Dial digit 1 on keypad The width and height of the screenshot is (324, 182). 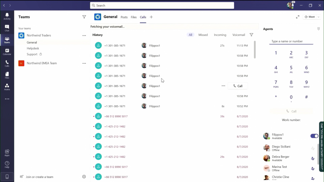coord(276,53)
